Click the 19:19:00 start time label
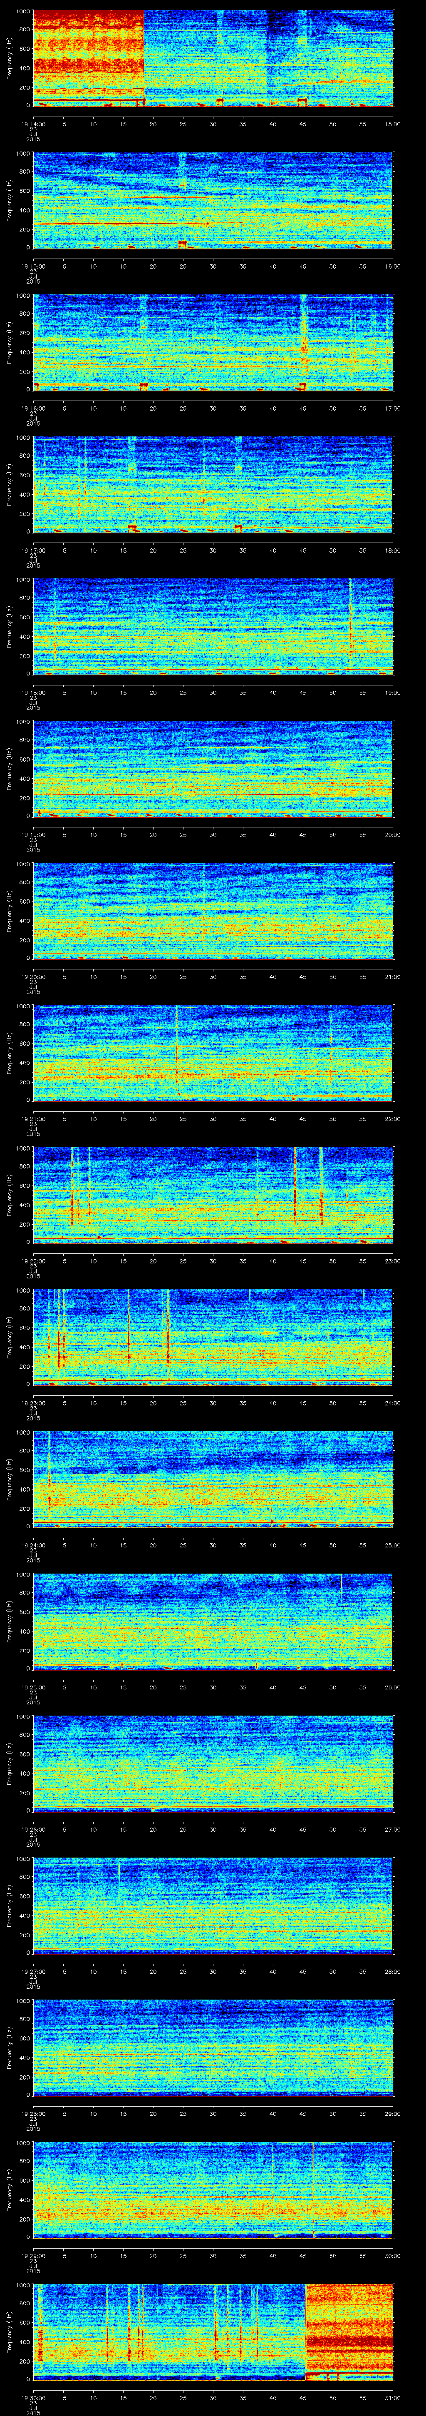The height and width of the screenshot is (2416, 426). point(33,835)
